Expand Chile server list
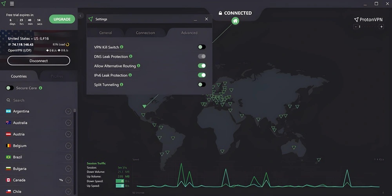This screenshot has width=392, height=196. pos(68,192)
